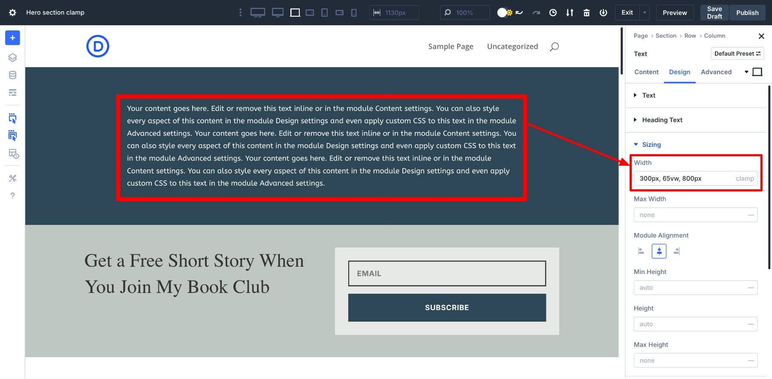Open the wireframe list view icon

12,93
